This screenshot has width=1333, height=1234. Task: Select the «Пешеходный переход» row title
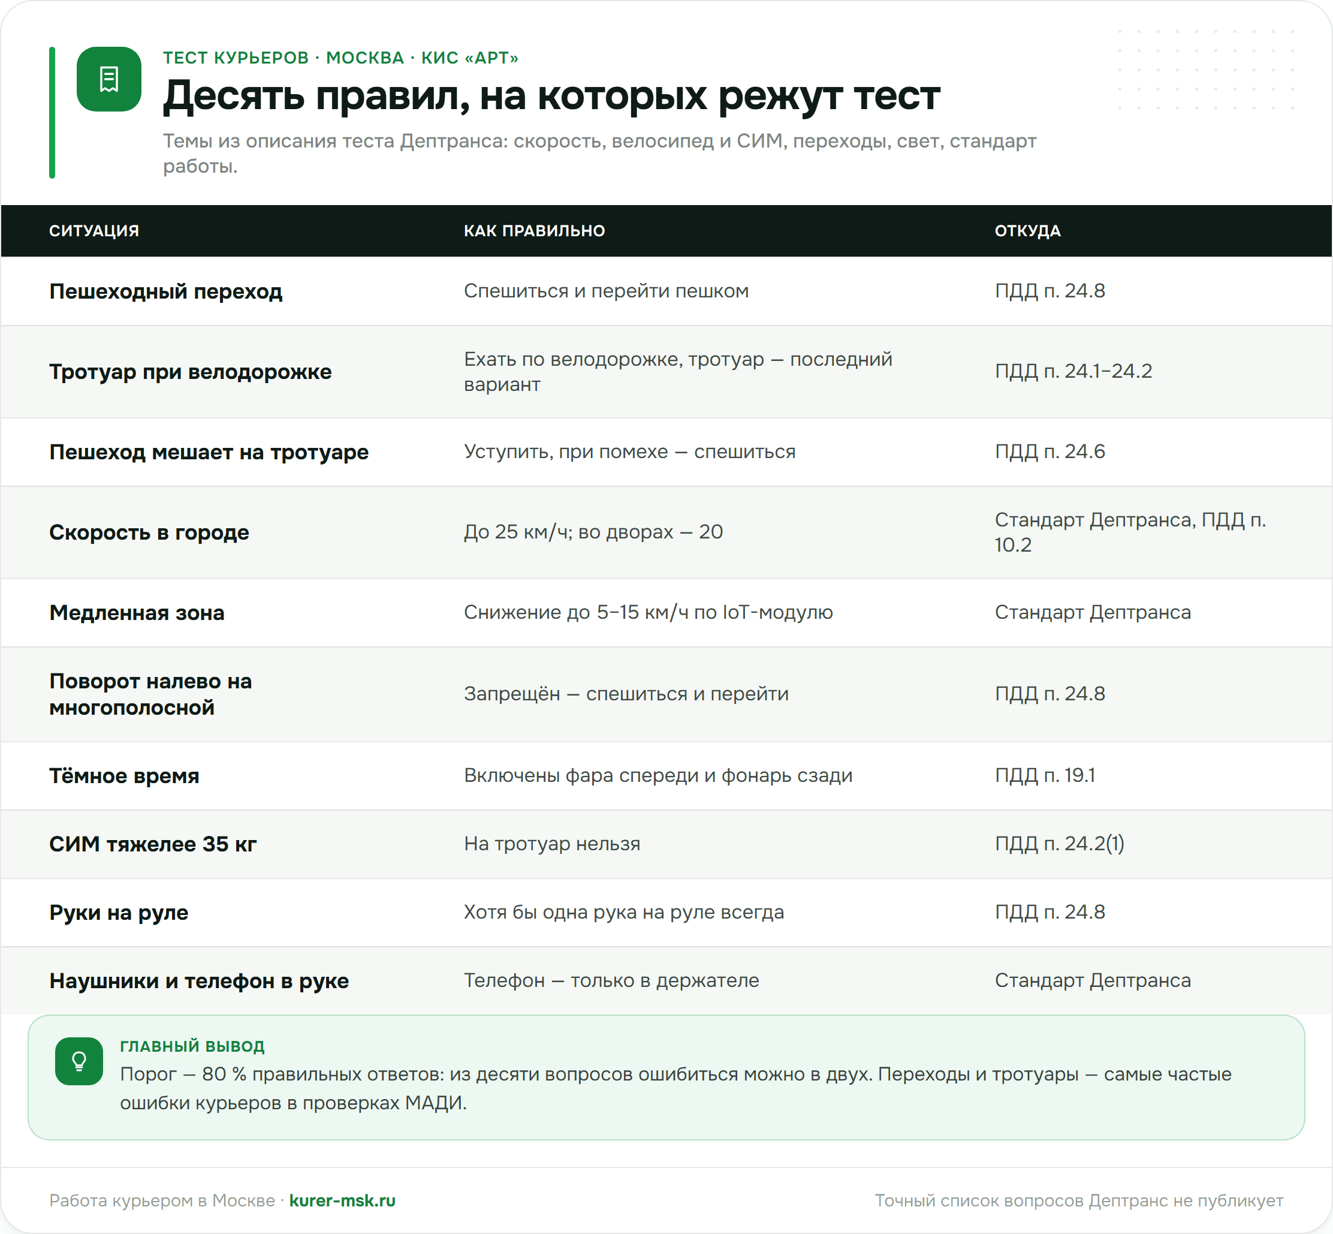point(166,291)
